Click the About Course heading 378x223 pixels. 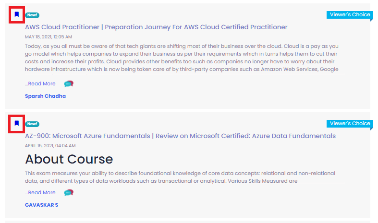[x=69, y=159]
